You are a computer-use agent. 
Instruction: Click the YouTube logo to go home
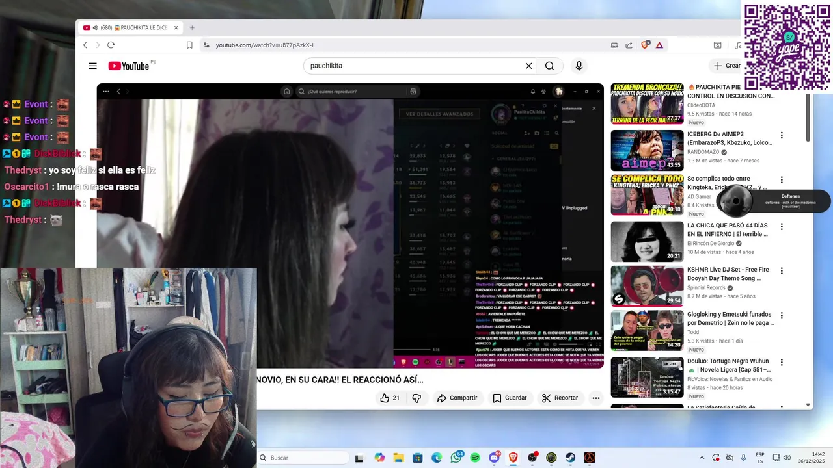click(x=129, y=66)
